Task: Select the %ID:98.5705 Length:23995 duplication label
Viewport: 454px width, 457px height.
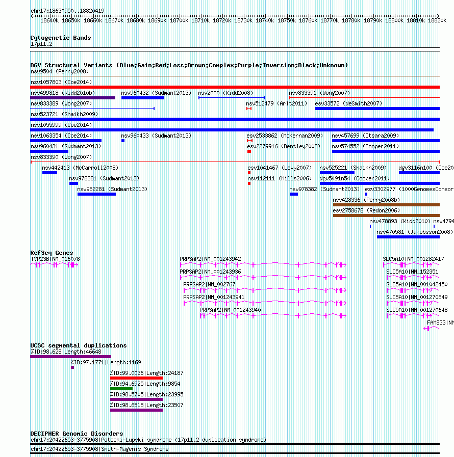Action: (146, 395)
